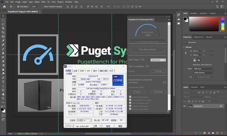Viewport: 227px width, 136px height.
Task: Open the Filter menu
Action: pos(43,2)
